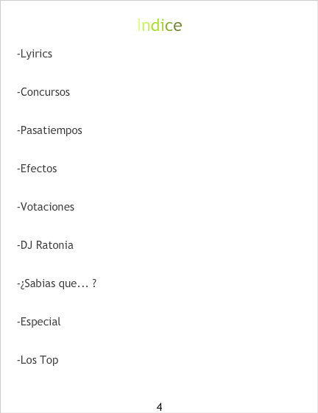Open the DJ Ratonia entry

pyautogui.click(x=45, y=245)
